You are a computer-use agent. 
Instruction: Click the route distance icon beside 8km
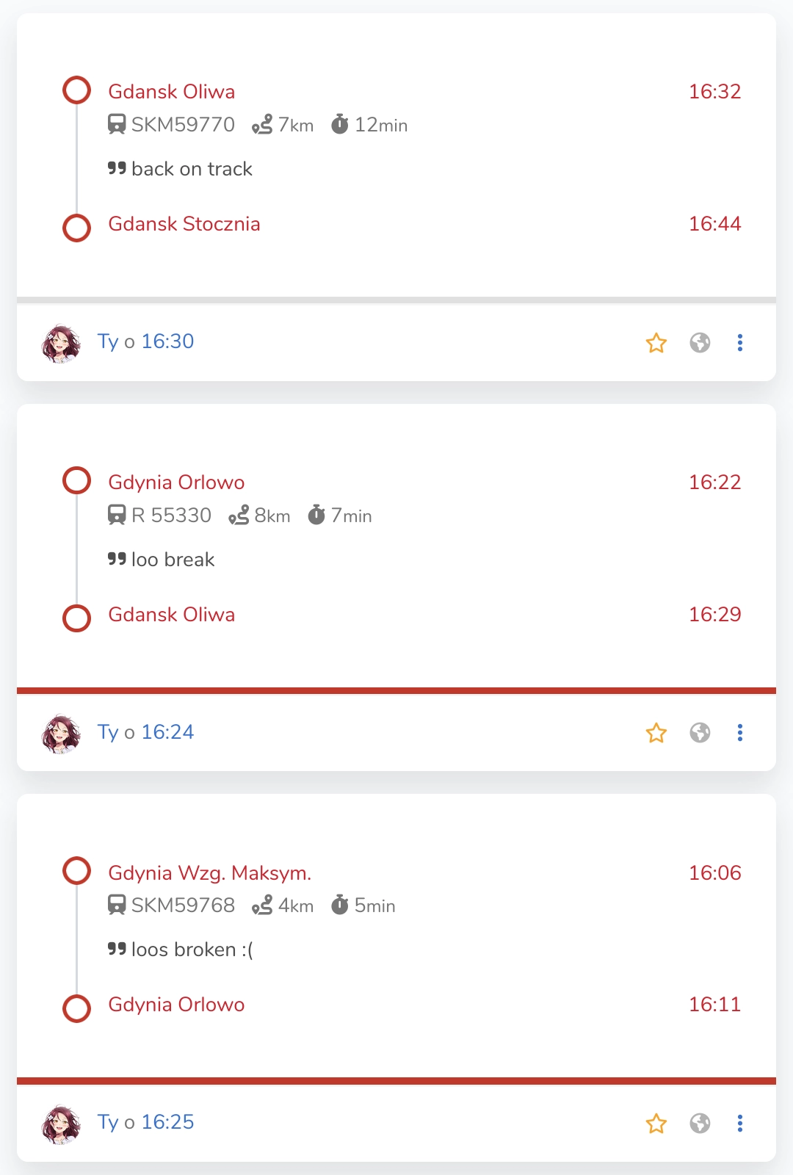[x=239, y=516]
